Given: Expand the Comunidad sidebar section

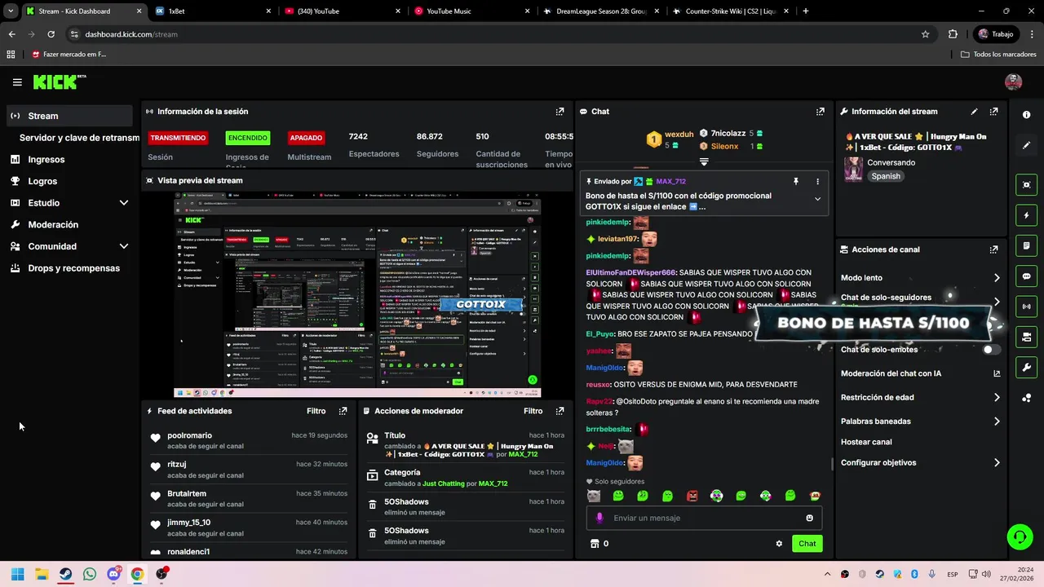Looking at the screenshot, I should (x=124, y=246).
